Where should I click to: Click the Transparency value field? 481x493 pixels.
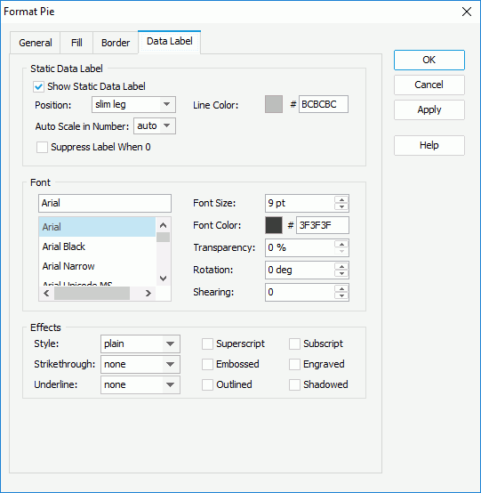[x=300, y=247]
